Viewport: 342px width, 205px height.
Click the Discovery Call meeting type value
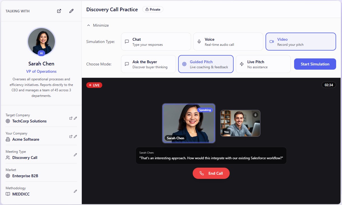25,158
